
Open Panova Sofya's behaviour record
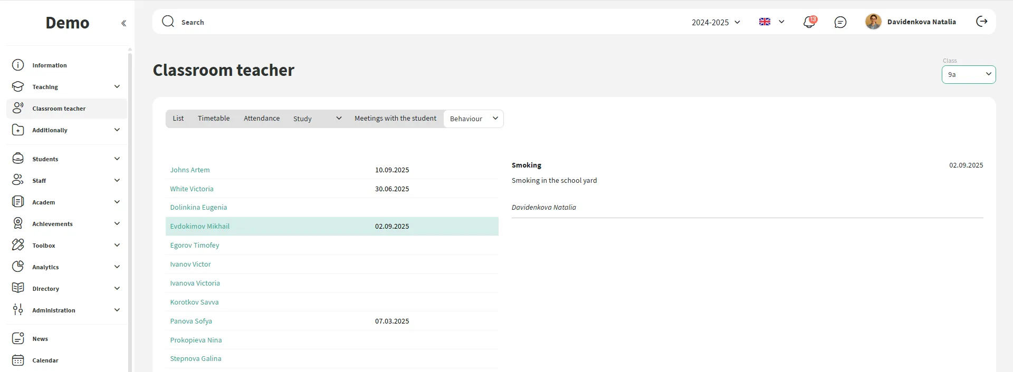click(x=191, y=321)
